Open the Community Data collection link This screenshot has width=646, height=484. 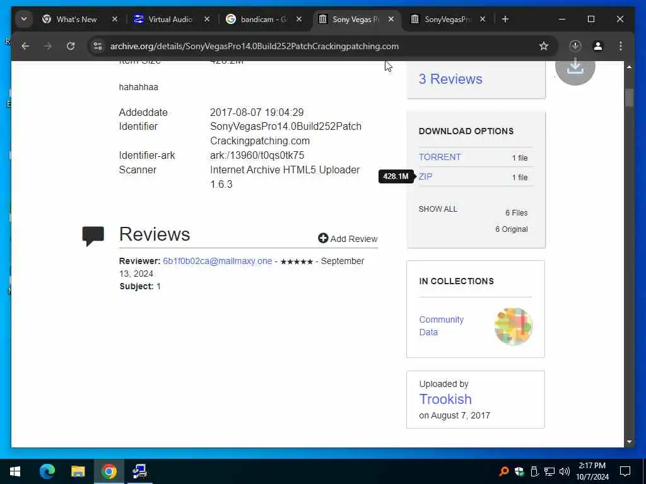click(441, 326)
